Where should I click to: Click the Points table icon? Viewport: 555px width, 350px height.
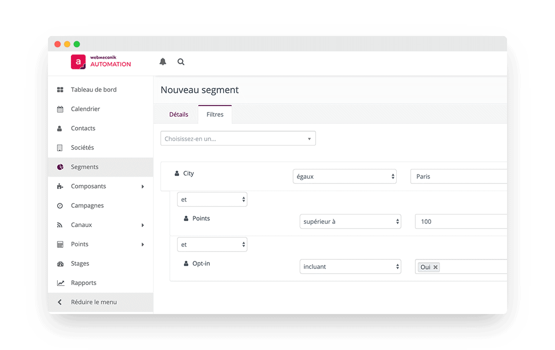point(60,244)
